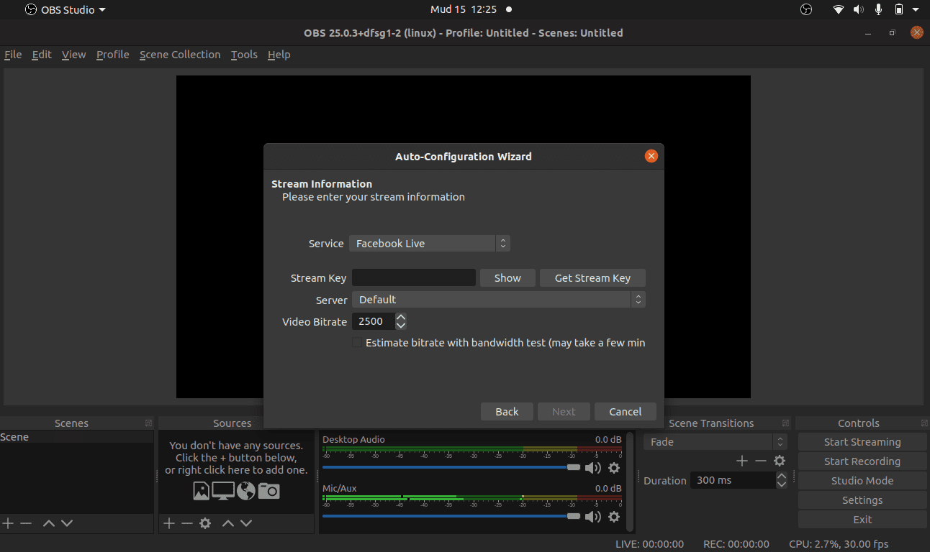The image size is (930, 552).
Task: Open Desktop Audio settings gear
Action: tap(614, 468)
